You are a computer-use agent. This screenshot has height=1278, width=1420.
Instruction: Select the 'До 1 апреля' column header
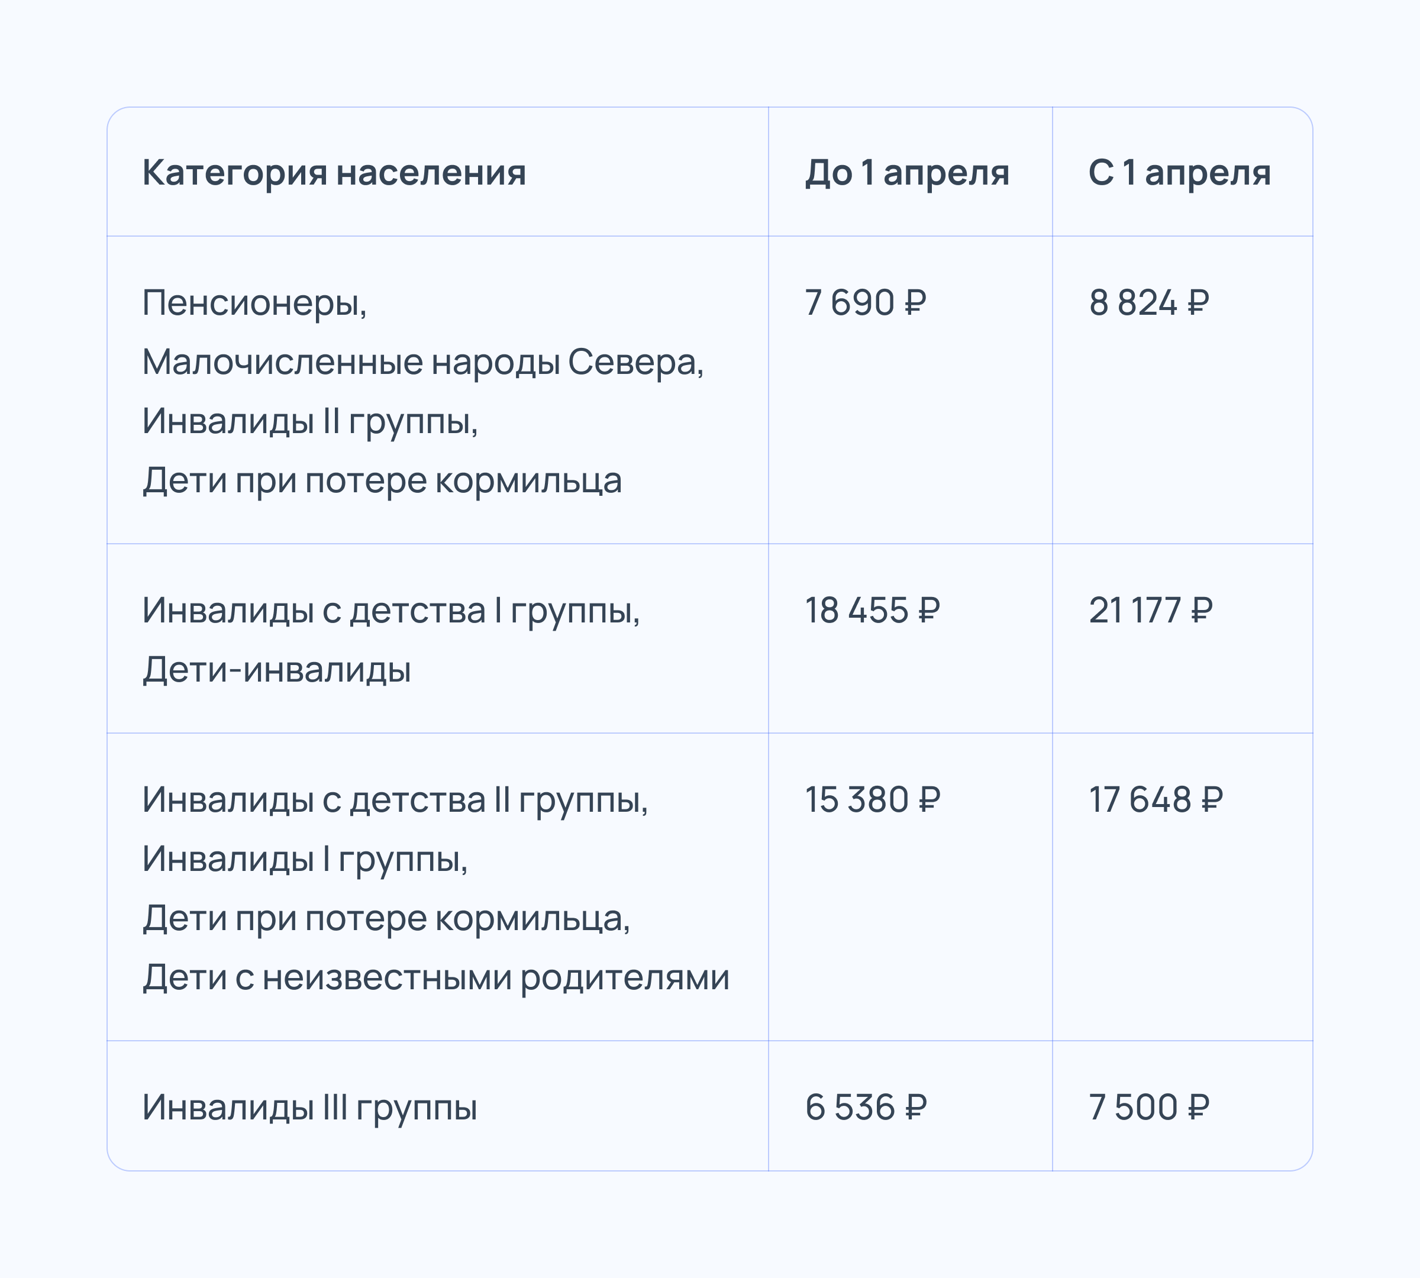coord(906,173)
